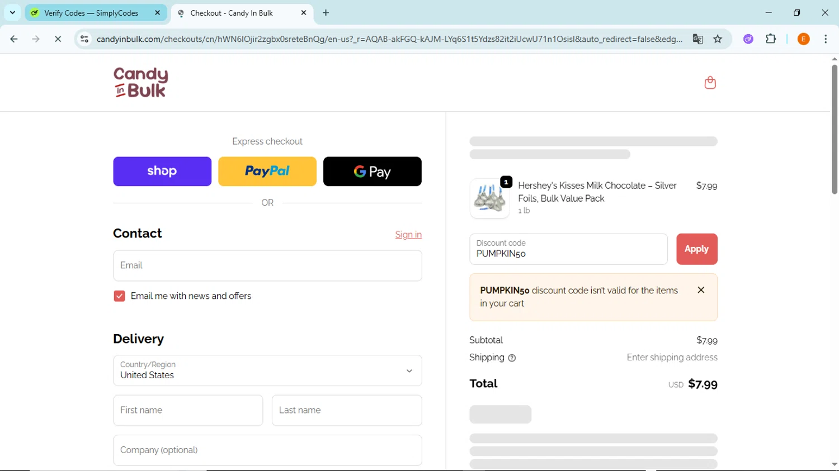Image resolution: width=839 pixels, height=471 pixels.
Task: Open the tab search dropdown arrow
Action: tap(12, 12)
